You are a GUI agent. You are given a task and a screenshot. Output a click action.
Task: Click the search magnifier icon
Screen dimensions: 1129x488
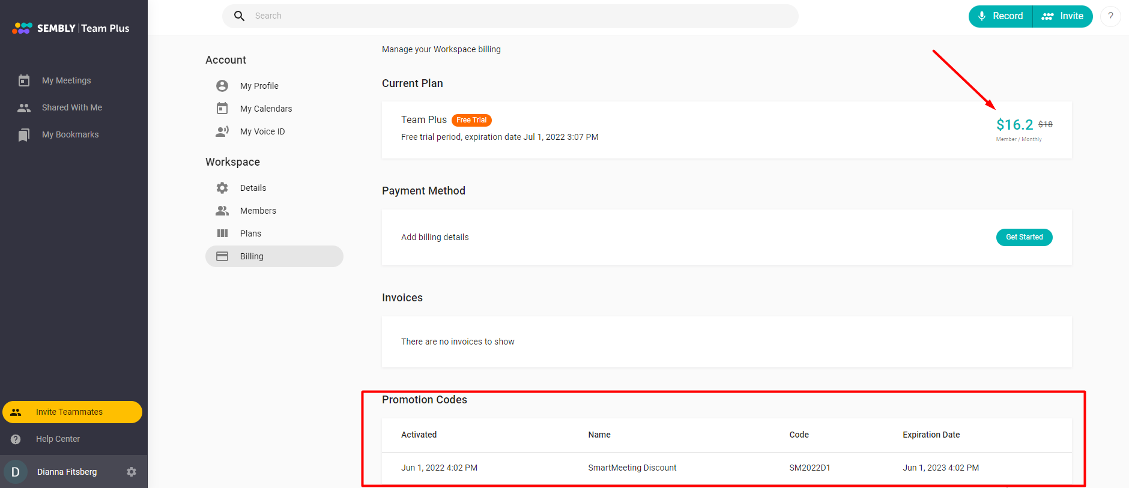[239, 16]
